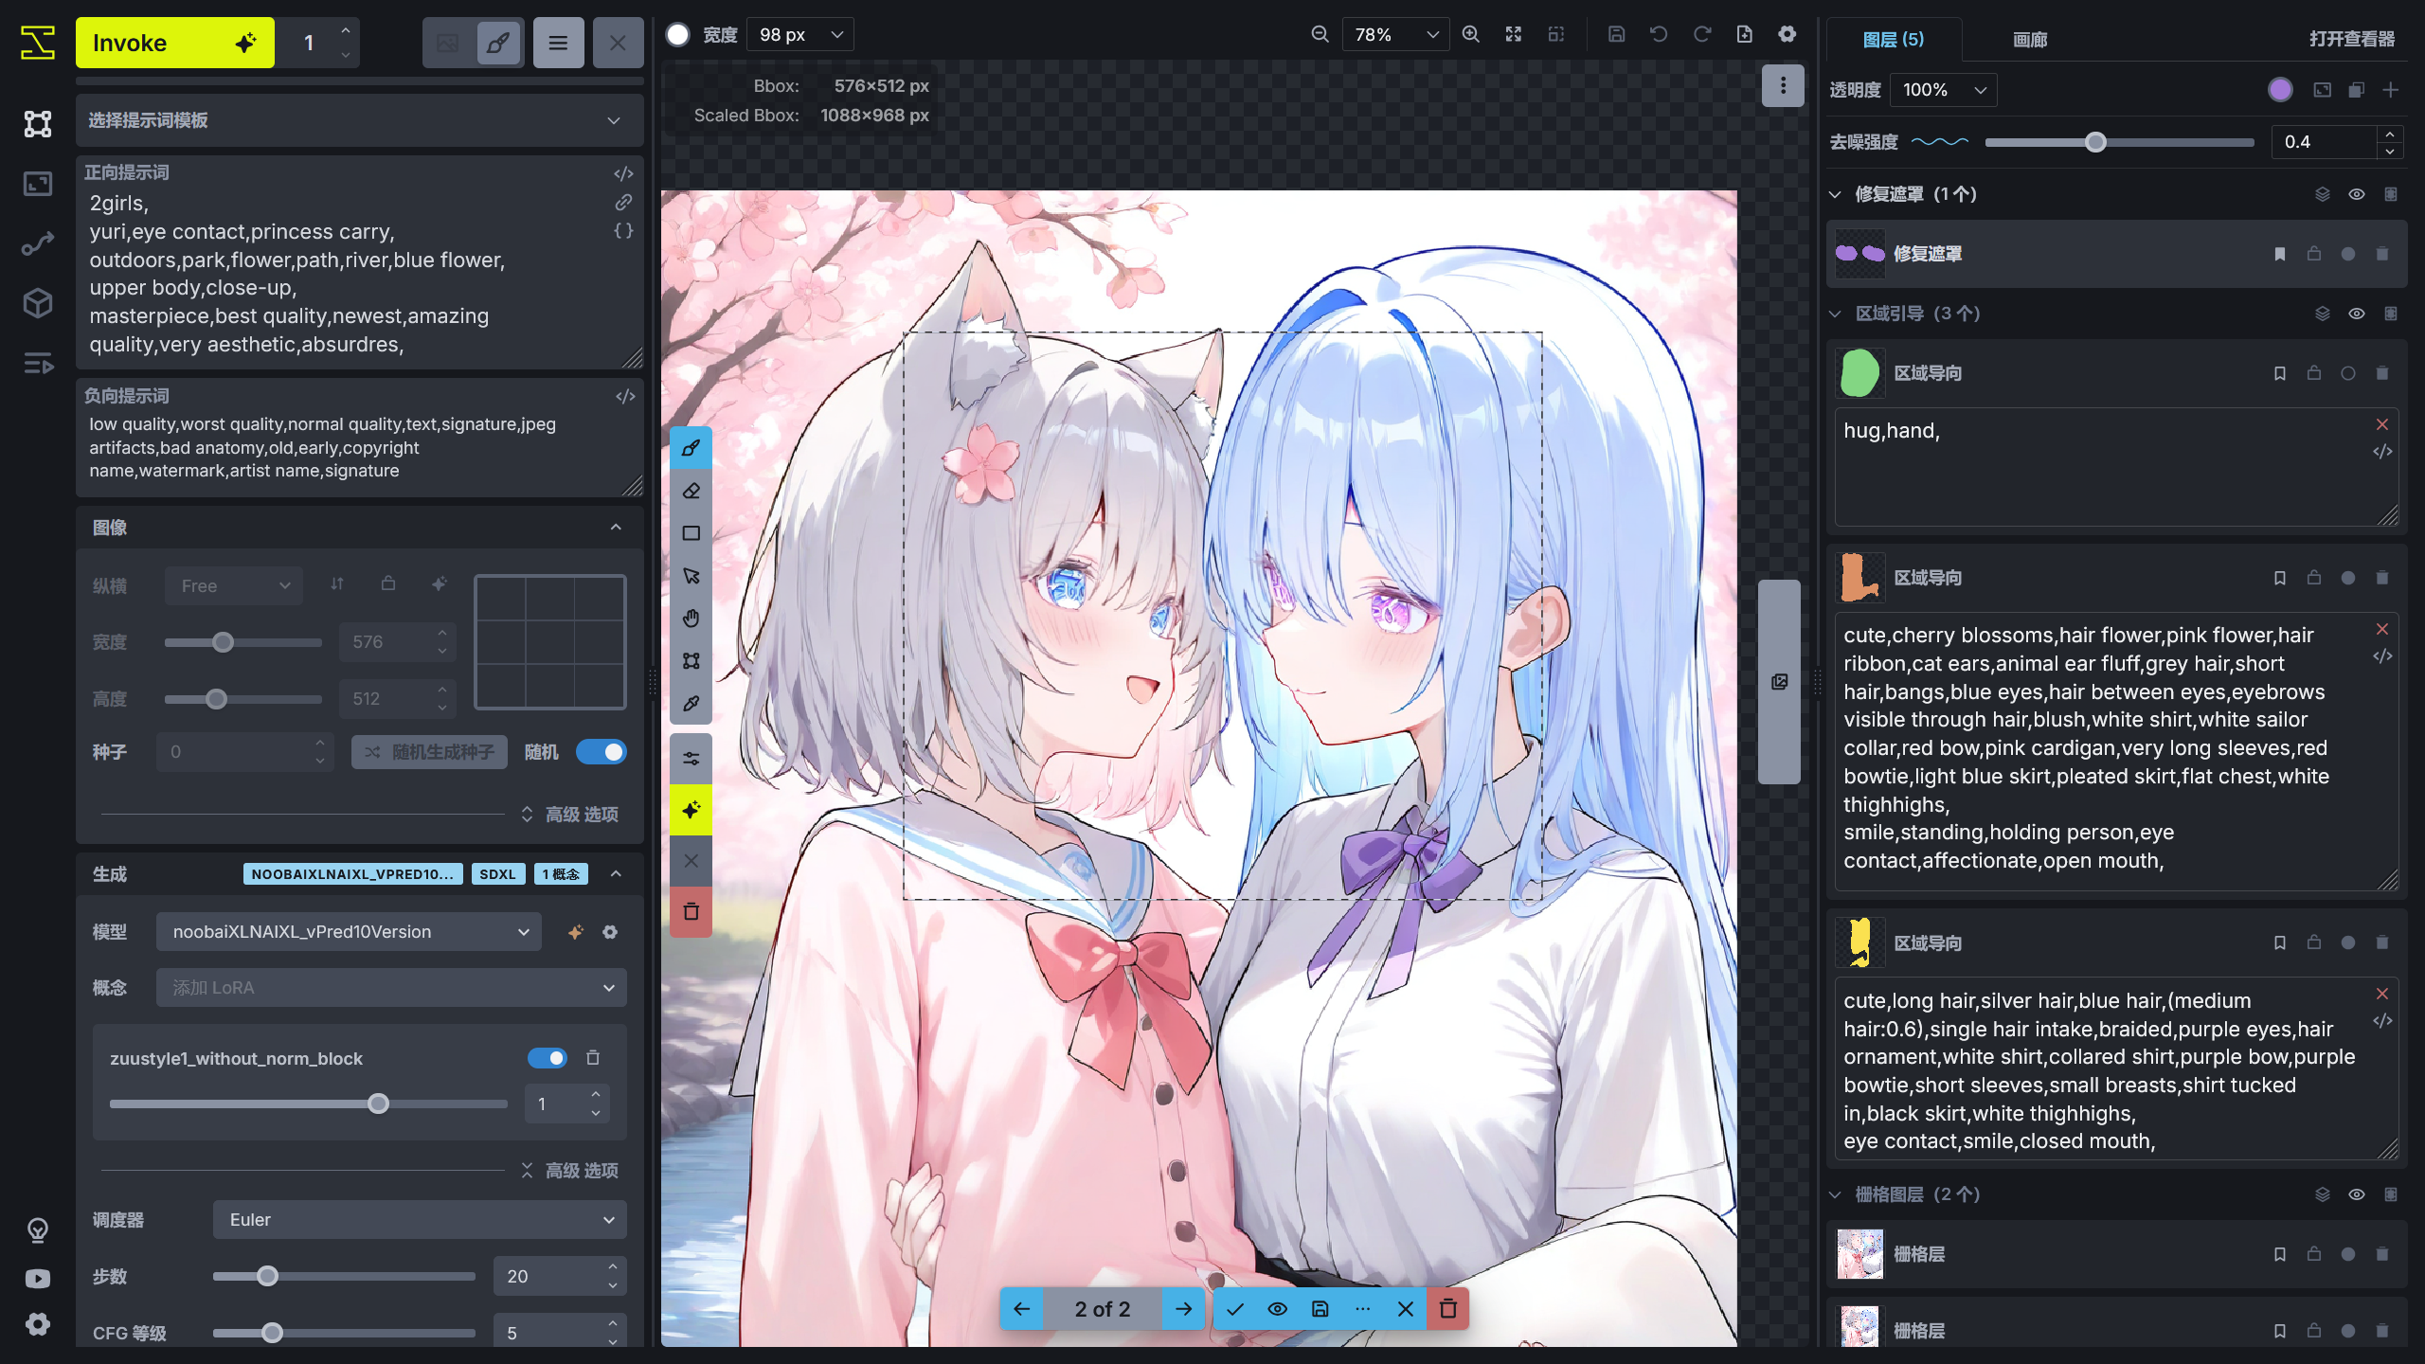Open the Queue panel in the left sidebar

click(x=37, y=364)
